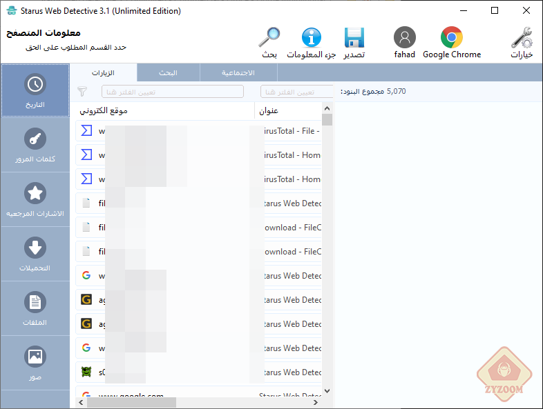This screenshot has height=409, width=543.
Task: Select the first 'irusTotal - Hom' row title
Action: (x=292, y=155)
